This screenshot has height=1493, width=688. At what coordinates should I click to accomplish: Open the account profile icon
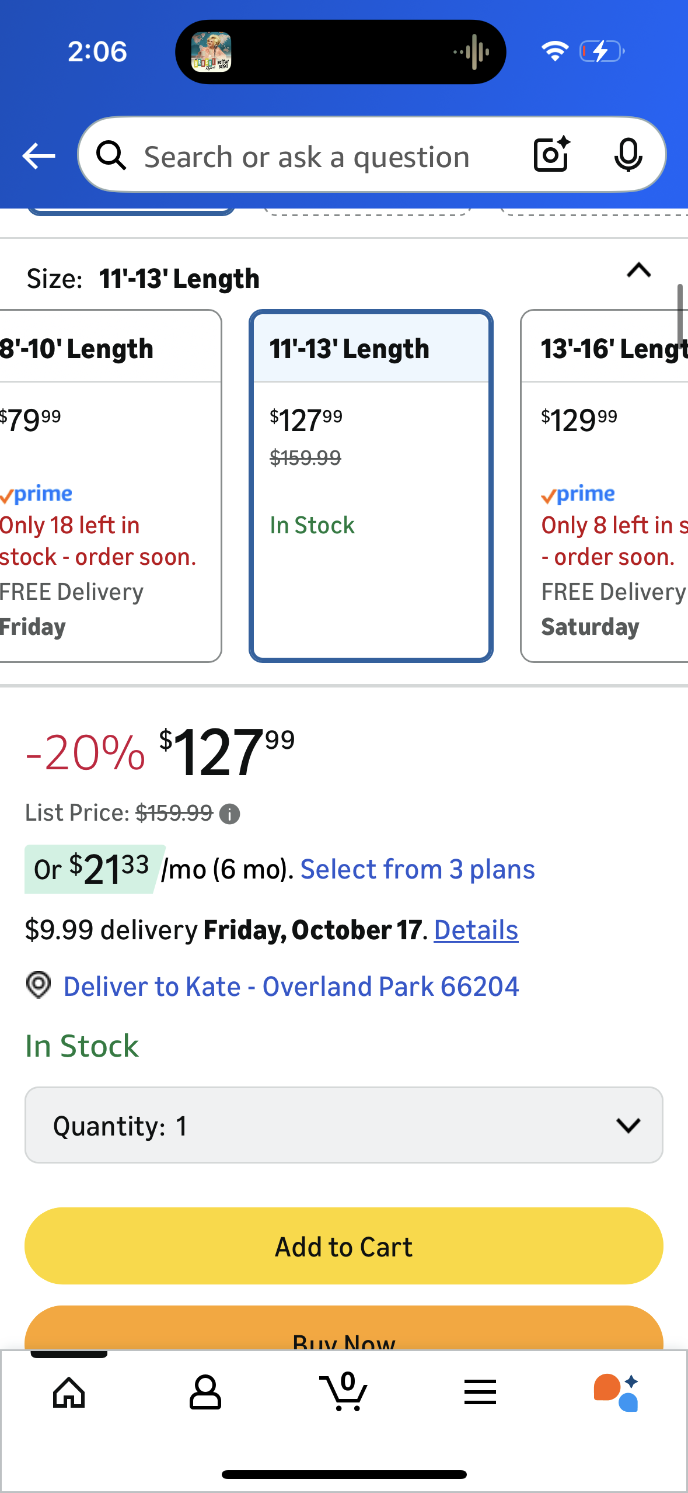[x=205, y=1393]
